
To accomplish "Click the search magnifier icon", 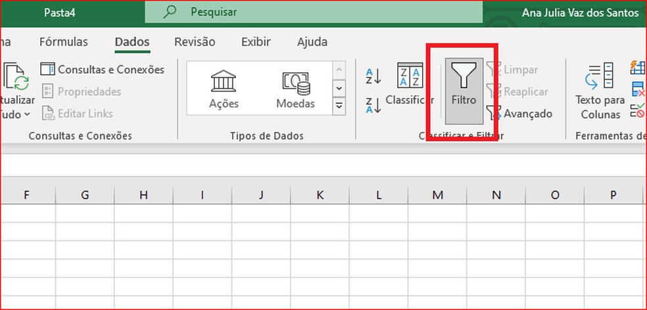I will click(x=169, y=12).
